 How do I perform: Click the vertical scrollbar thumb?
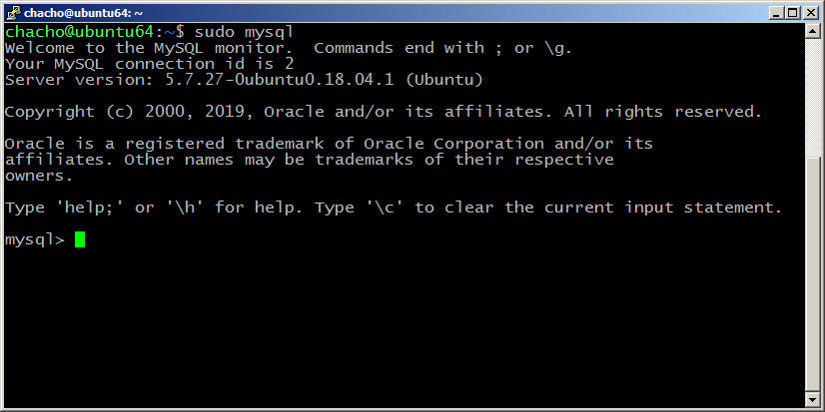coord(812,273)
